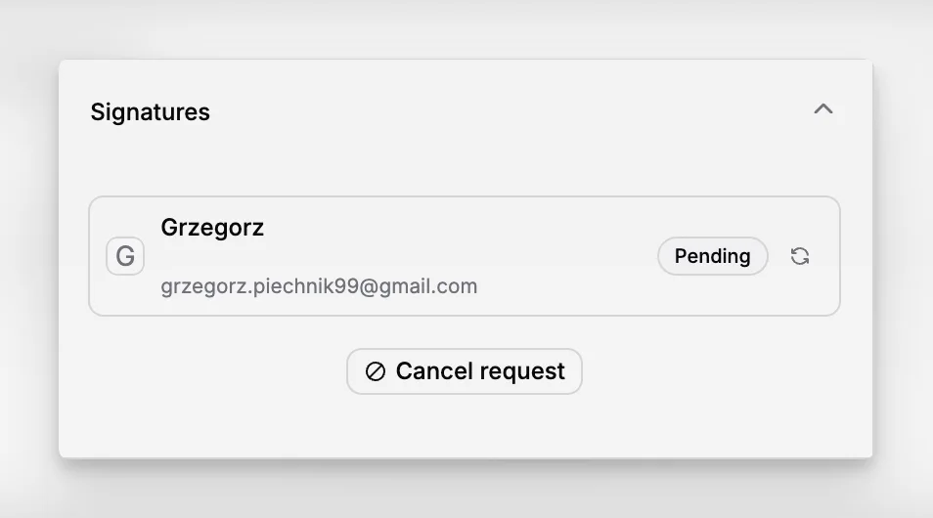Click the Pending status badge
The width and height of the screenshot is (933, 518).
(x=712, y=256)
